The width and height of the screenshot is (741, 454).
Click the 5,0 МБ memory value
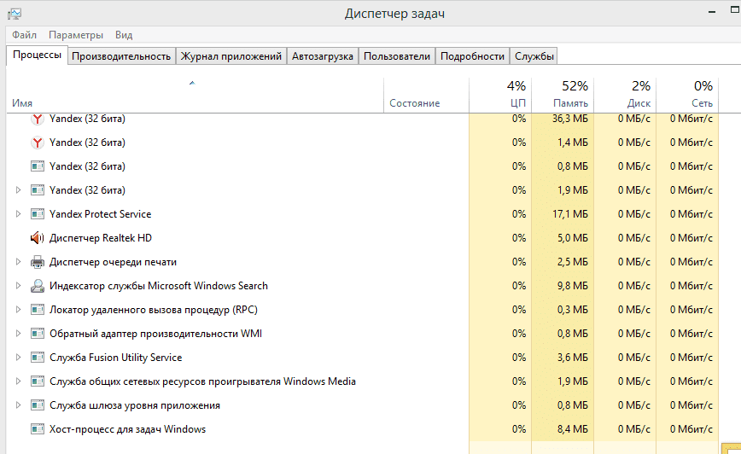coord(573,238)
